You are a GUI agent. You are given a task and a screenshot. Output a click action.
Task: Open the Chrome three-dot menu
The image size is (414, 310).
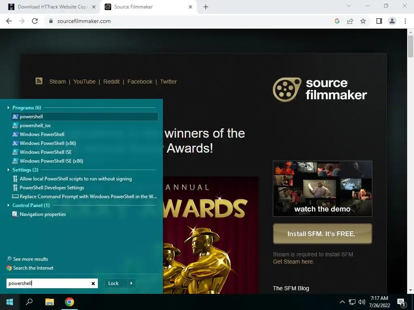405,21
